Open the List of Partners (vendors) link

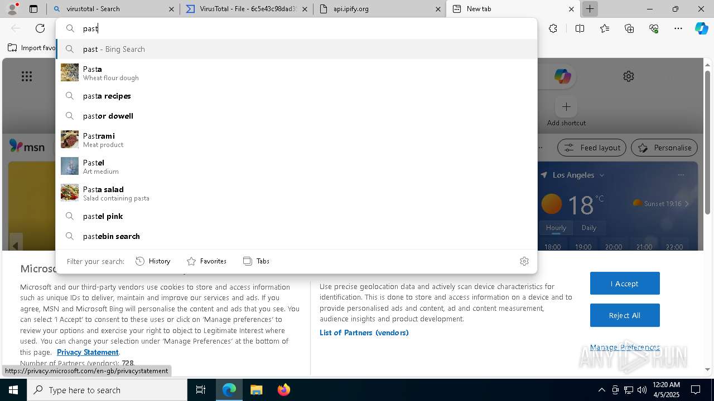pyautogui.click(x=364, y=332)
